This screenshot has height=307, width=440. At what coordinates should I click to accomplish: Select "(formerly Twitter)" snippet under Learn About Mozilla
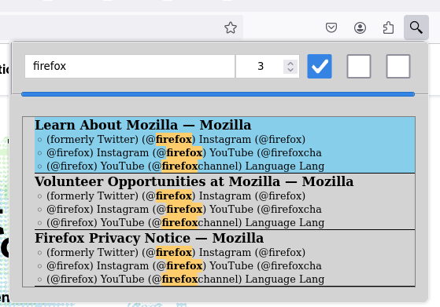[x=176, y=140]
